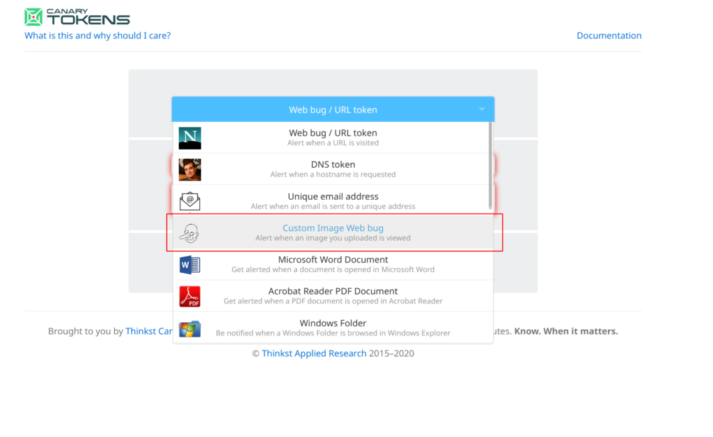The width and height of the screenshot is (713, 437).
Task: Open the Documentation link
Action: [609, 35]
